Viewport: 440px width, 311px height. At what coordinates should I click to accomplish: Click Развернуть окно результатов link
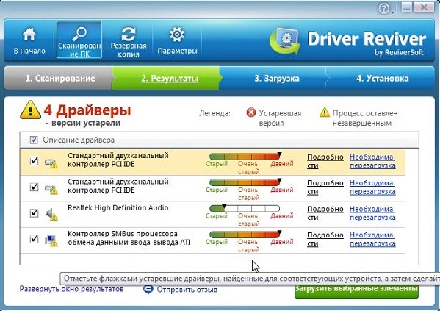(71, 289)
